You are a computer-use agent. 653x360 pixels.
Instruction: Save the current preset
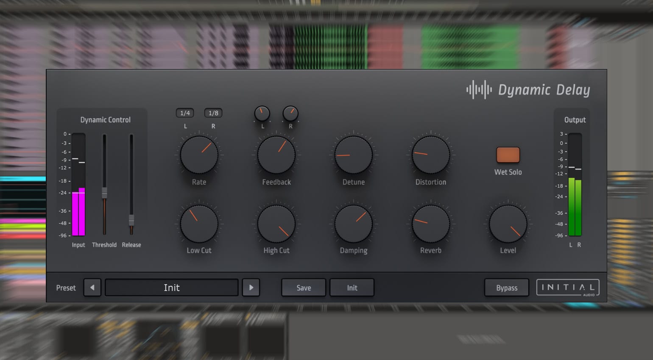[x=303, y=288]
